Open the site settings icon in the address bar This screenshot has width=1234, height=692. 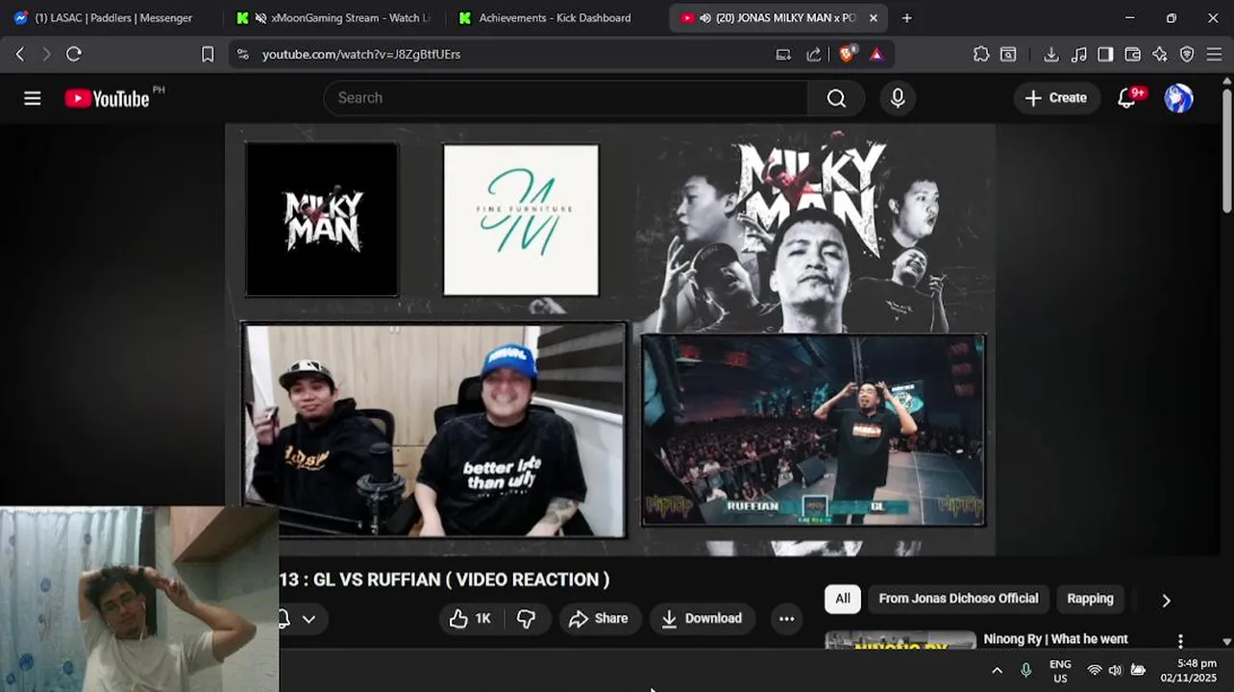(x=242, y=54)
